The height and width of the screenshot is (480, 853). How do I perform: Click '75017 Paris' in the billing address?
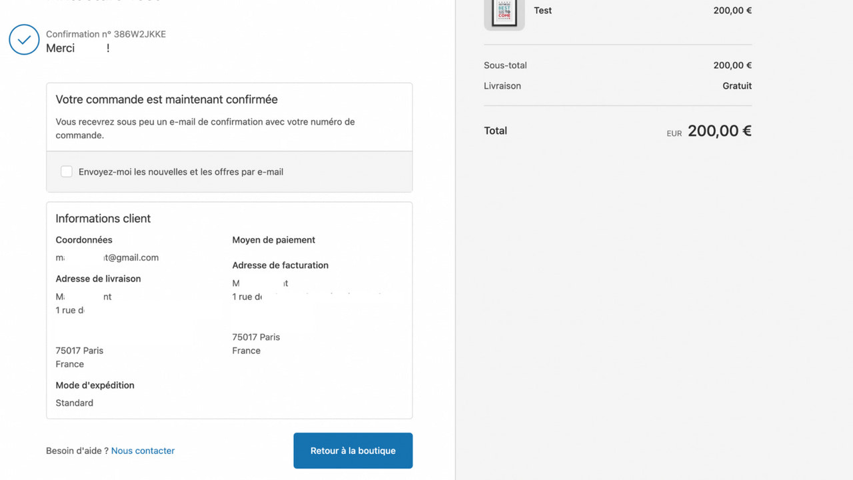point(256,337)
